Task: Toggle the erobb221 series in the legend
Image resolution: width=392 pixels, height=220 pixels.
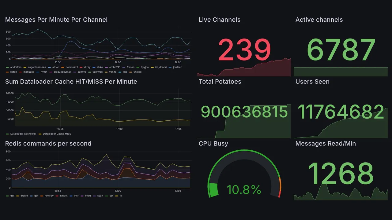Action: pyautogui.click(x=115, y=67)
